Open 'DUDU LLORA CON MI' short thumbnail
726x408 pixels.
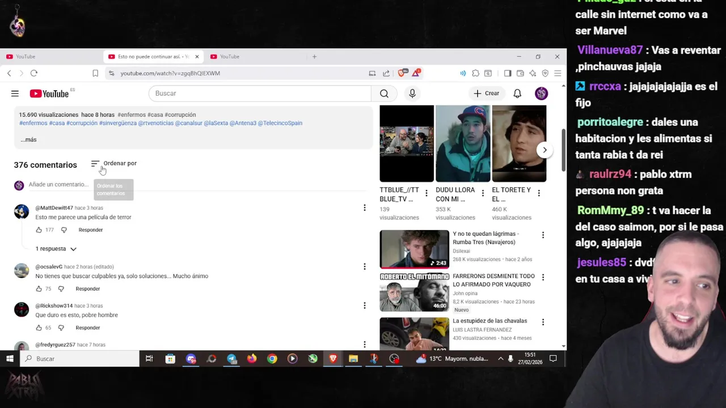coord(463,143)
